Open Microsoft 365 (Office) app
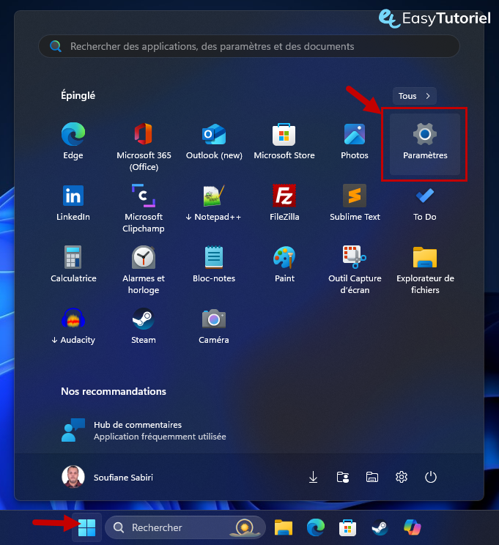499x545 pixels. [x=144, y=141]
